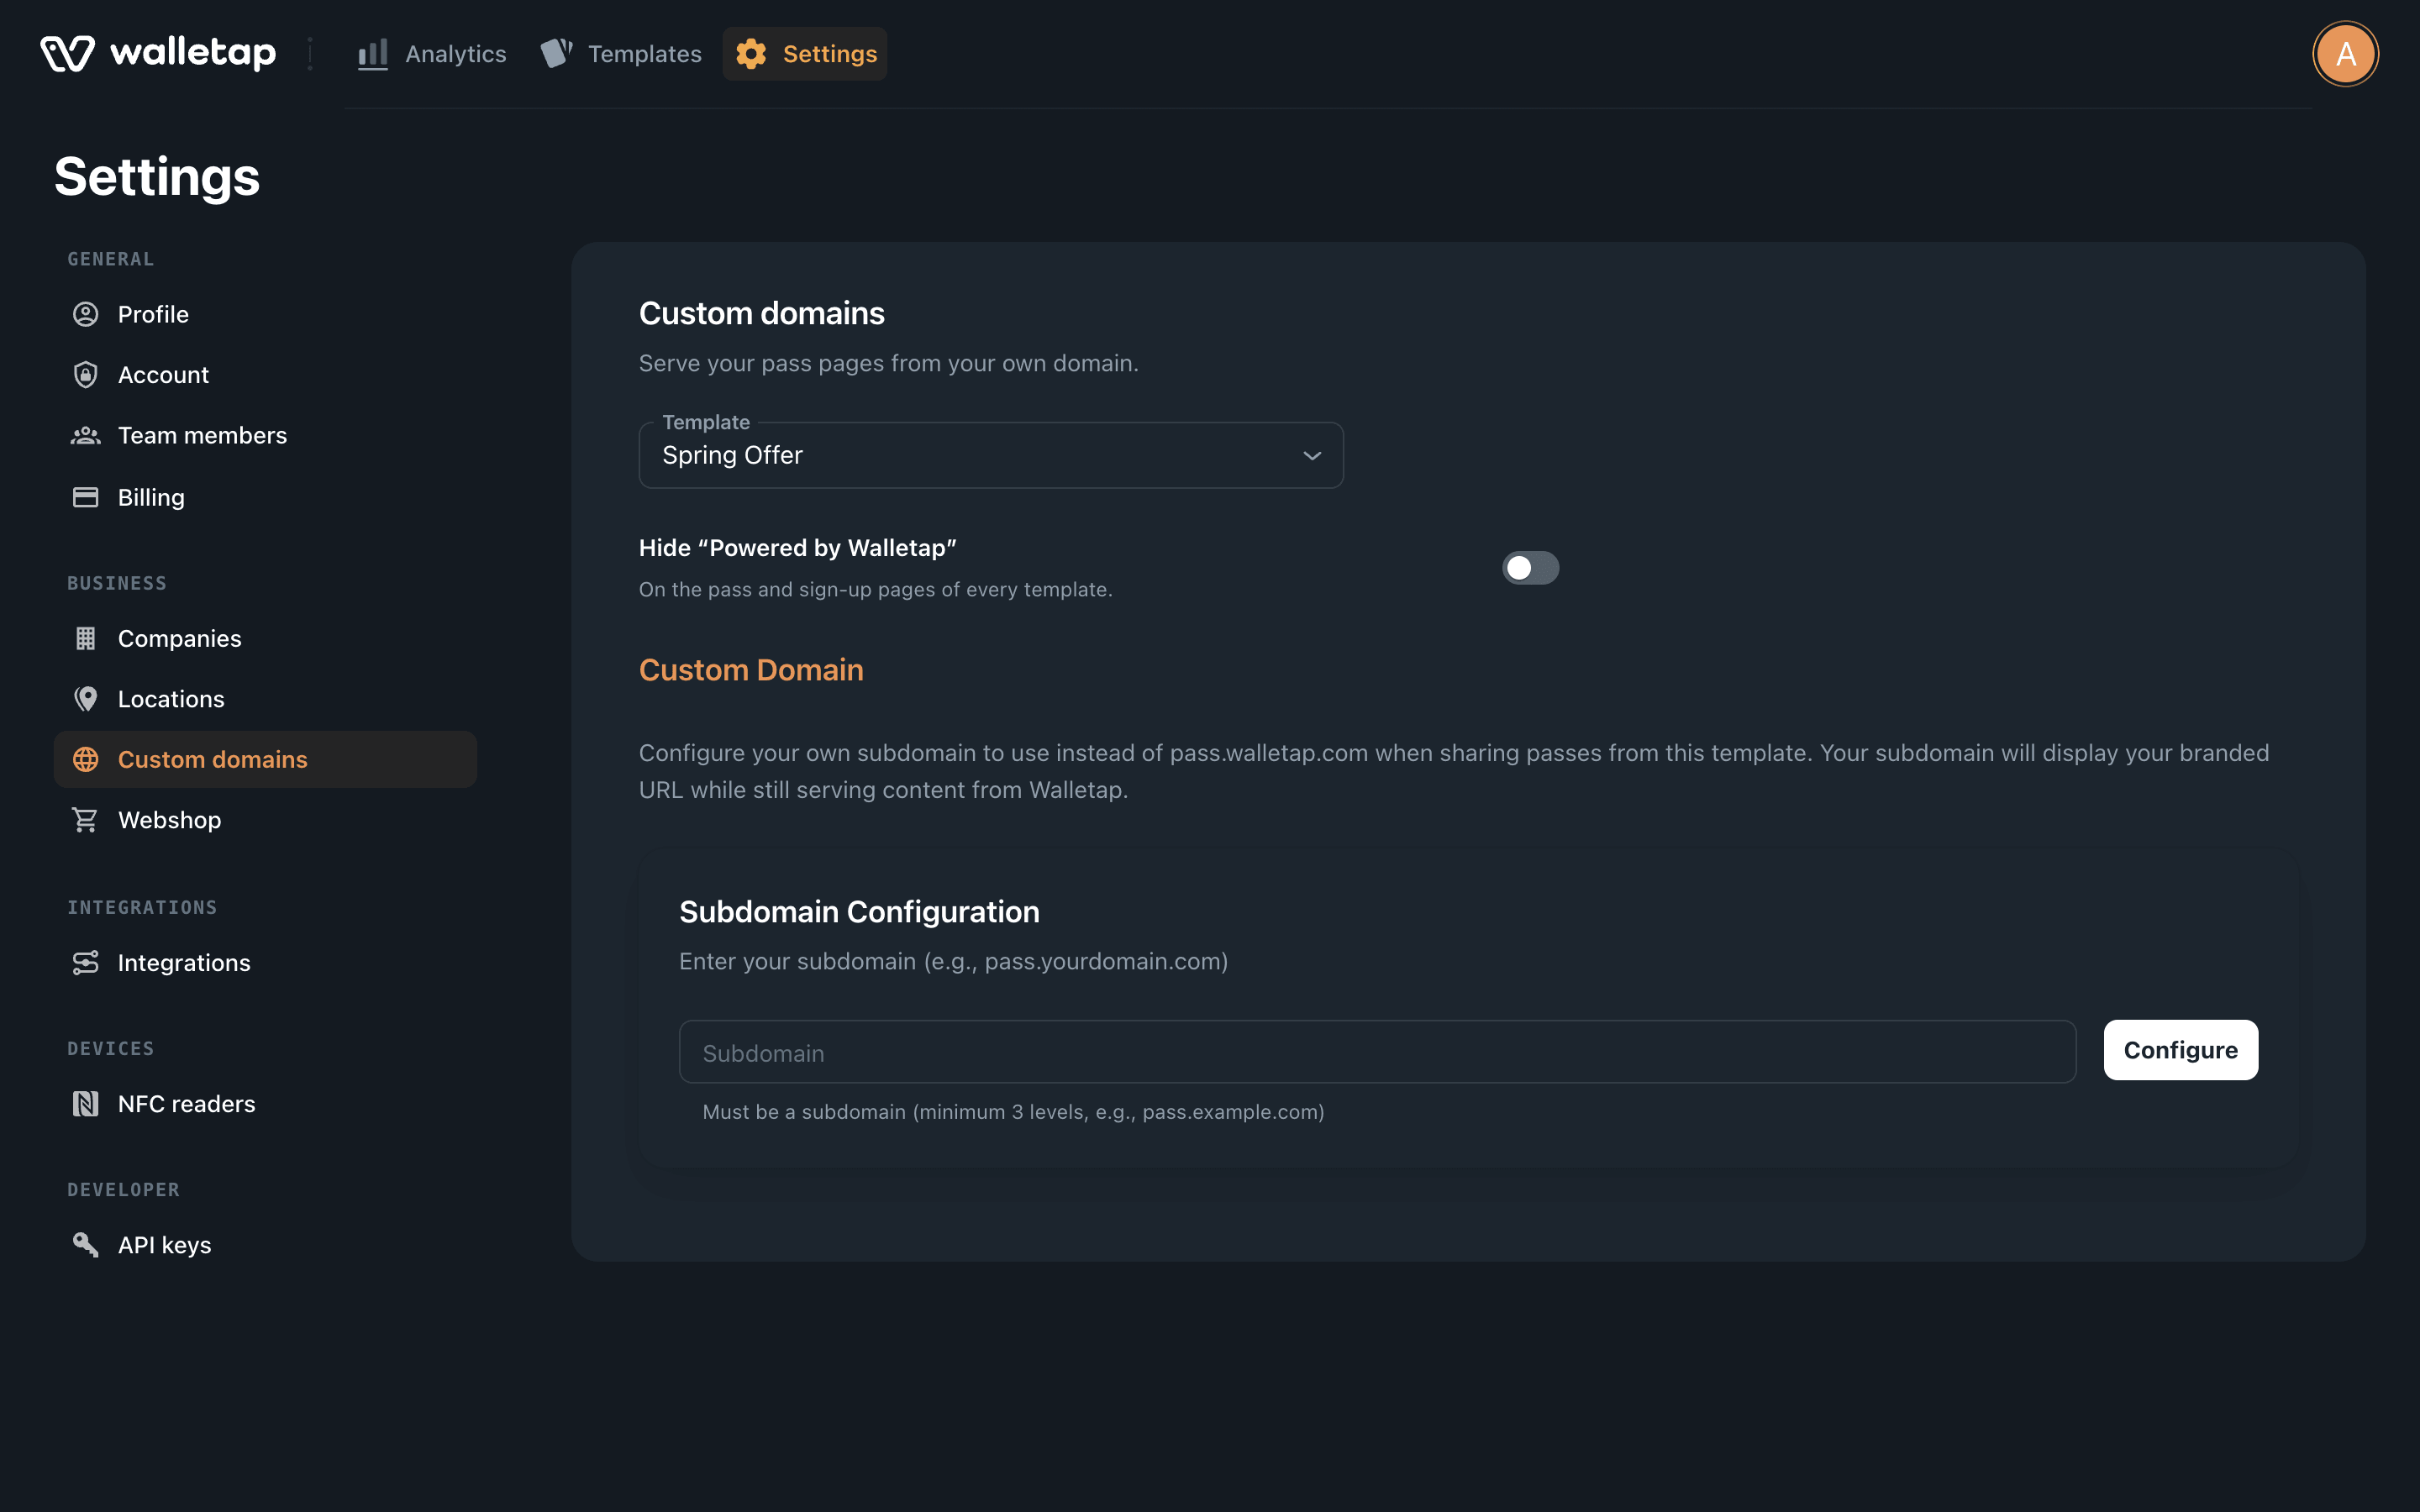Click the orange Custom Domain heading
This screenshot has width=2420, height=1512.
(x=751, y=670)
